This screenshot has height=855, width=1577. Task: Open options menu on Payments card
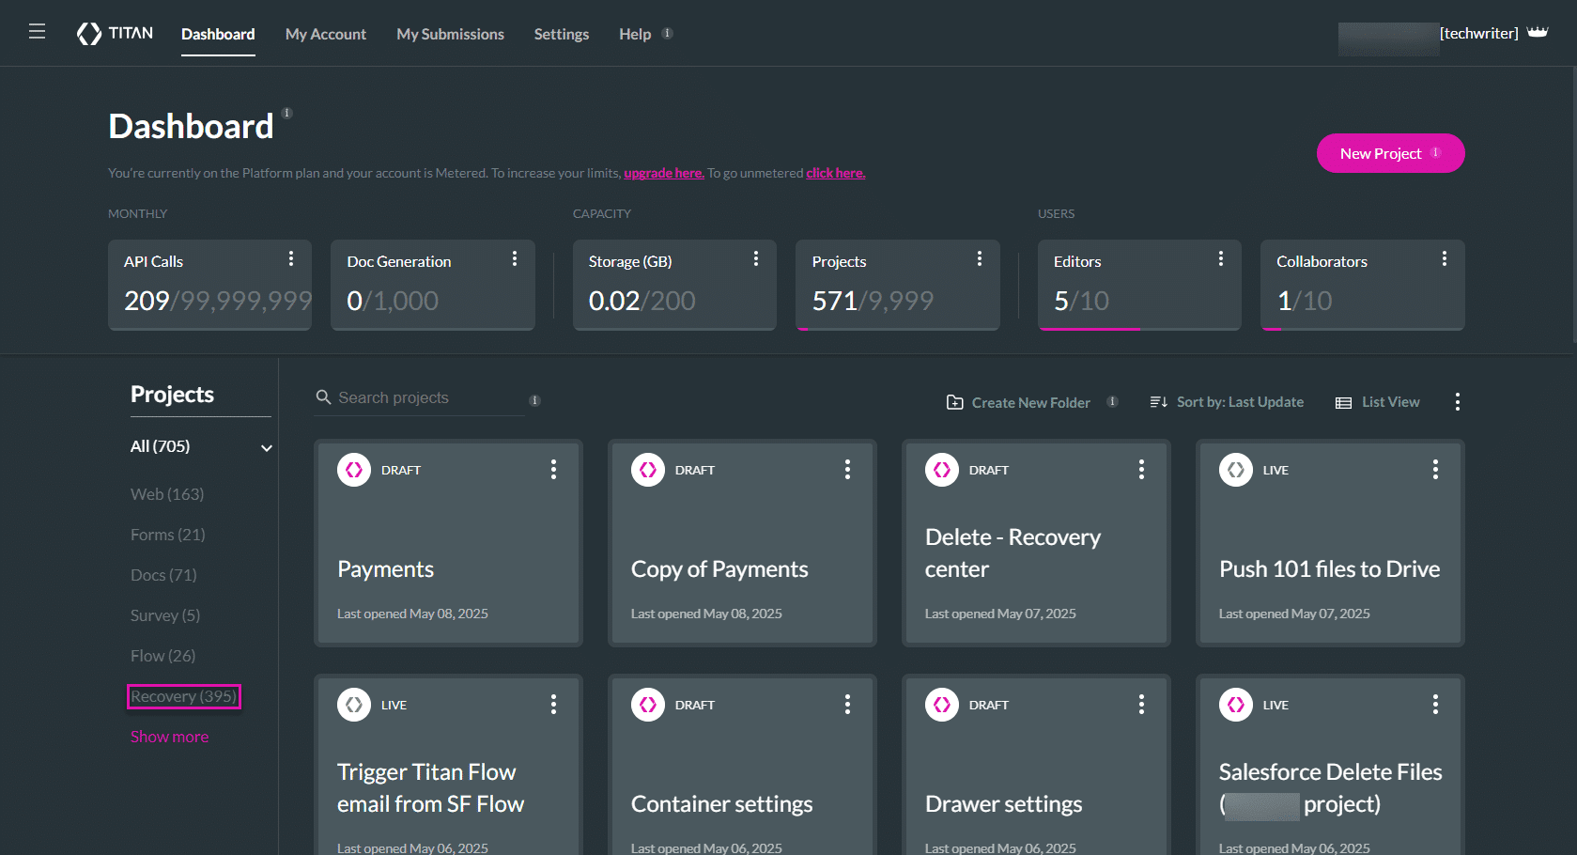point(553,470)
